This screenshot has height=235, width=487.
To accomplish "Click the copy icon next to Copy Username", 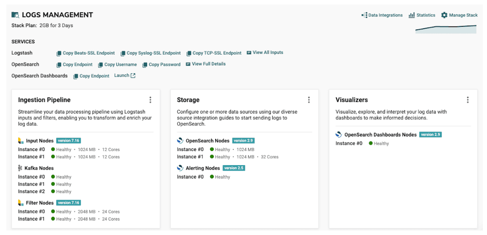I will [100, 64].
